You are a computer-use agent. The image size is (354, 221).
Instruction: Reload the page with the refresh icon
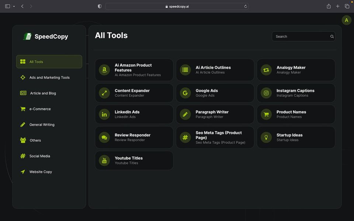pos(246,6)
